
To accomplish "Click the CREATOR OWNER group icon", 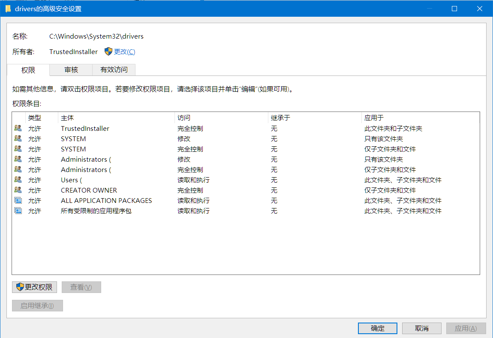I will click(17, 190).
